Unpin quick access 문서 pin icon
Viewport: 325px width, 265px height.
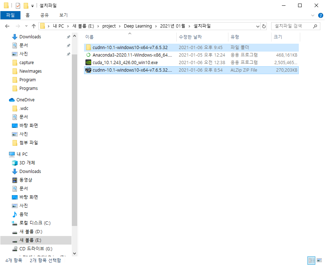pyautogui.click(x=68, y=45)
